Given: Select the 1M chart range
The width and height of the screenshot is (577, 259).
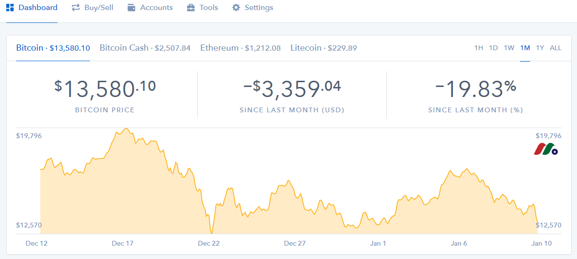Looking at the screenshot, I should 525,48.
